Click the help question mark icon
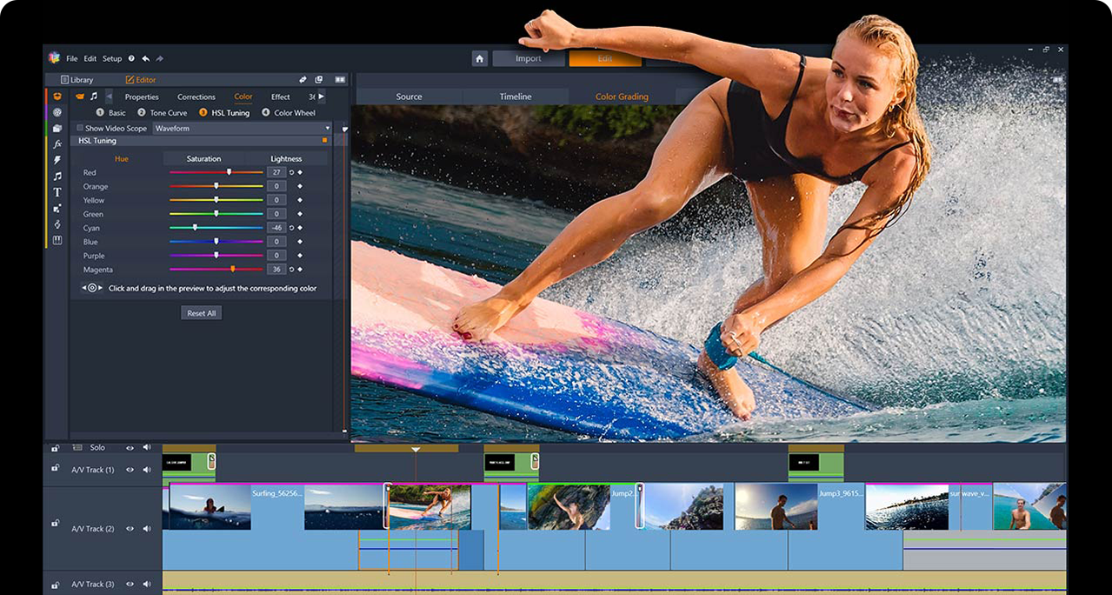The width and height of the screenshot is (1112, 595). pos(131,58)
